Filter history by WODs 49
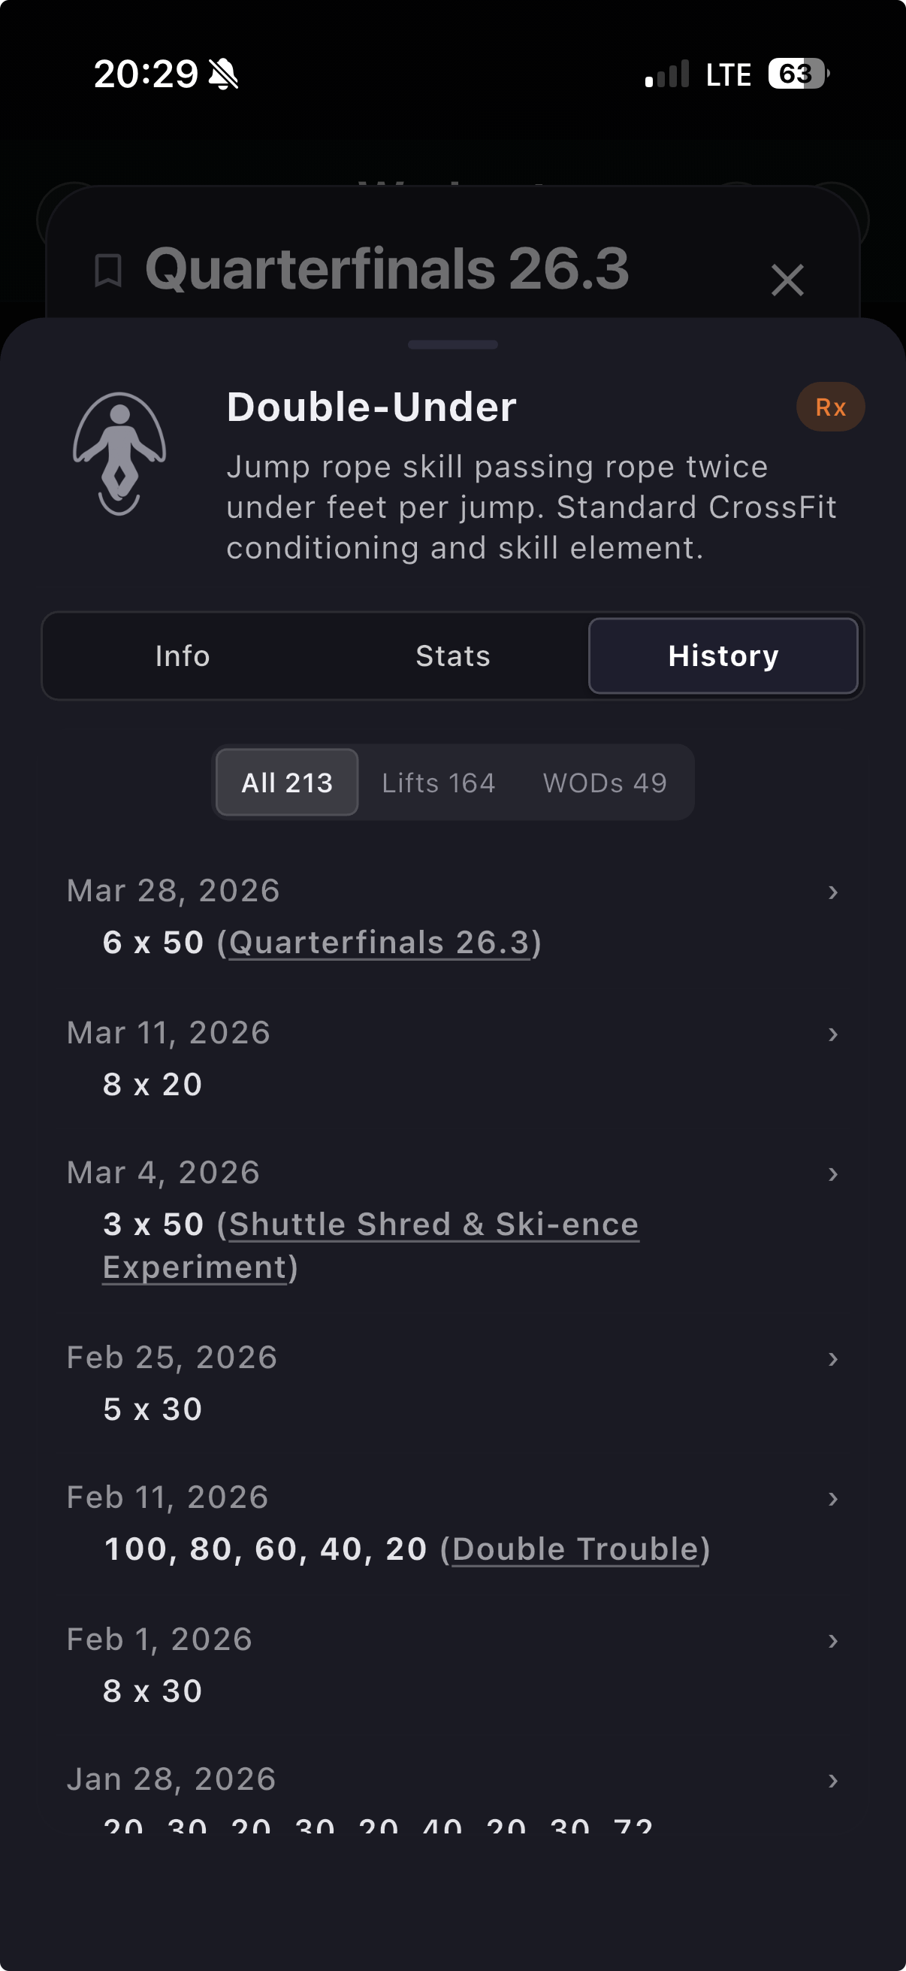 click(x=605, y=783)
